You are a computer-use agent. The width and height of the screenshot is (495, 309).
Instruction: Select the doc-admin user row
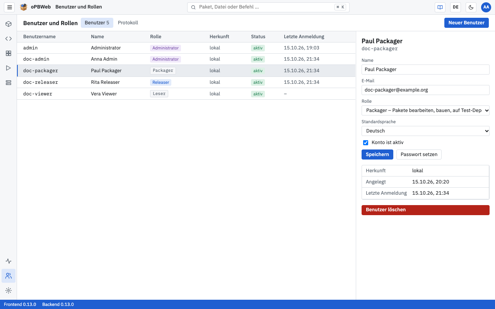[x=186, y=59]
